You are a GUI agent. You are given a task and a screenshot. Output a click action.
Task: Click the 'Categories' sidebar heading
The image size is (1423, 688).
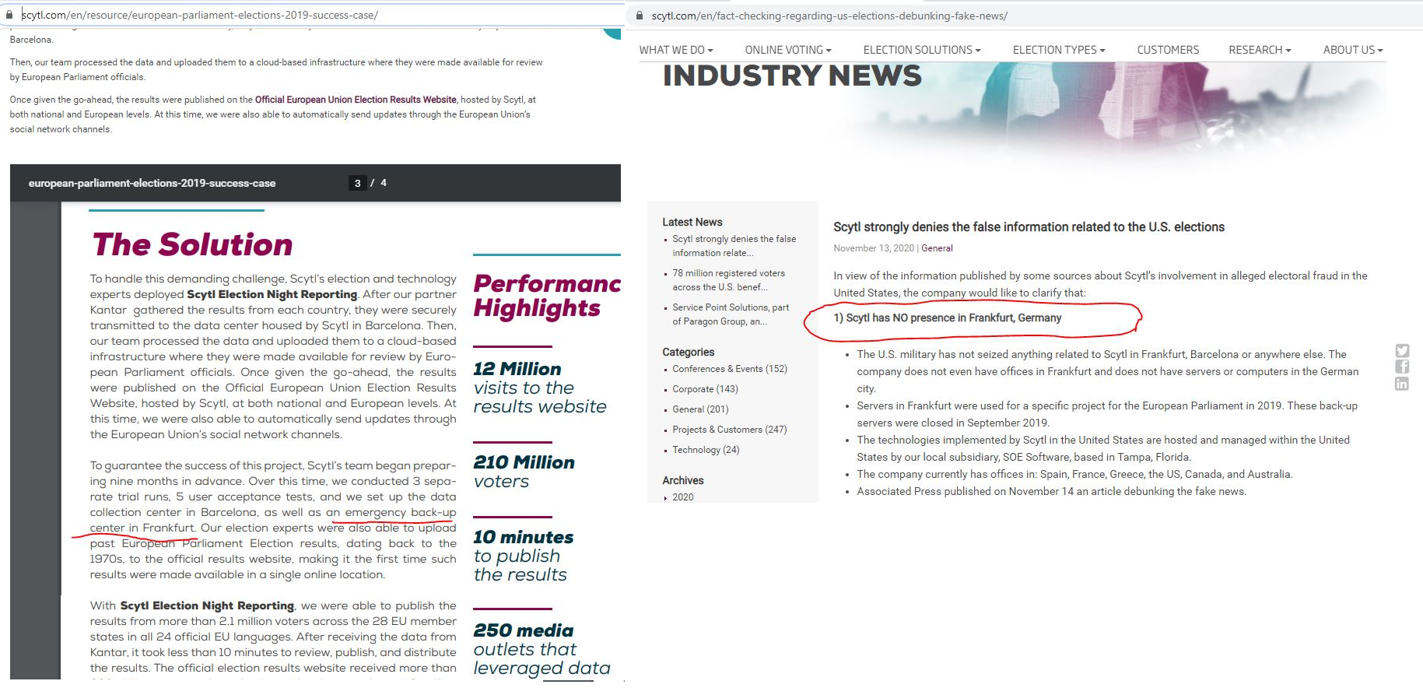(x=688, y=353)
